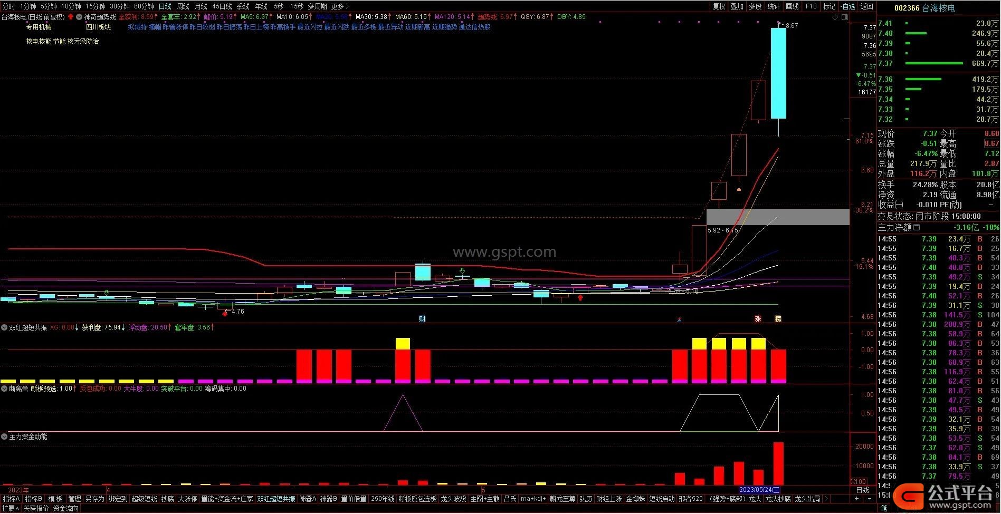1001x514 pixels.
Task: Open F10 company info
Action: tap(811, 6)
